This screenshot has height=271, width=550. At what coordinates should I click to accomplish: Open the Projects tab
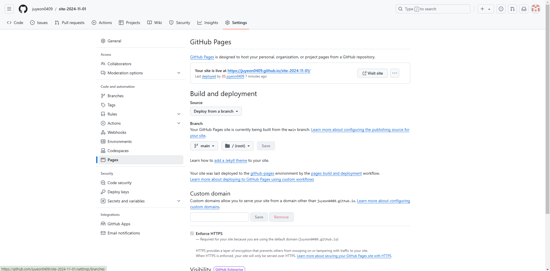(129, 23)
